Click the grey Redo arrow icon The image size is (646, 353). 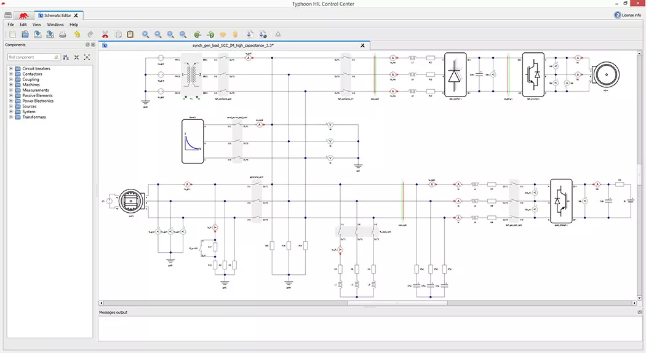(x=90, y=34)
